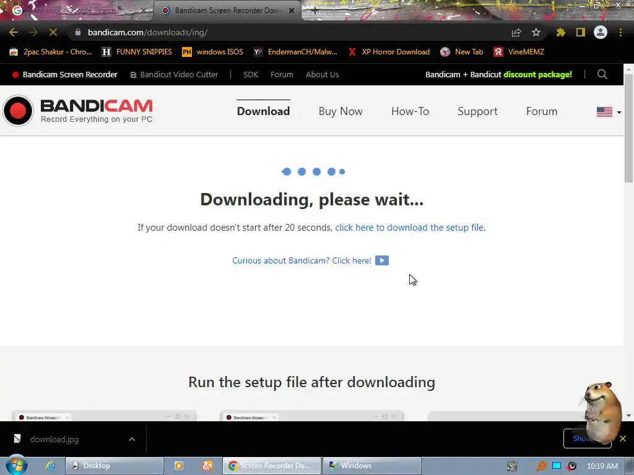
Task: Click Bandicam Screen Recorder in top bar
Action: tap(65, 75)
